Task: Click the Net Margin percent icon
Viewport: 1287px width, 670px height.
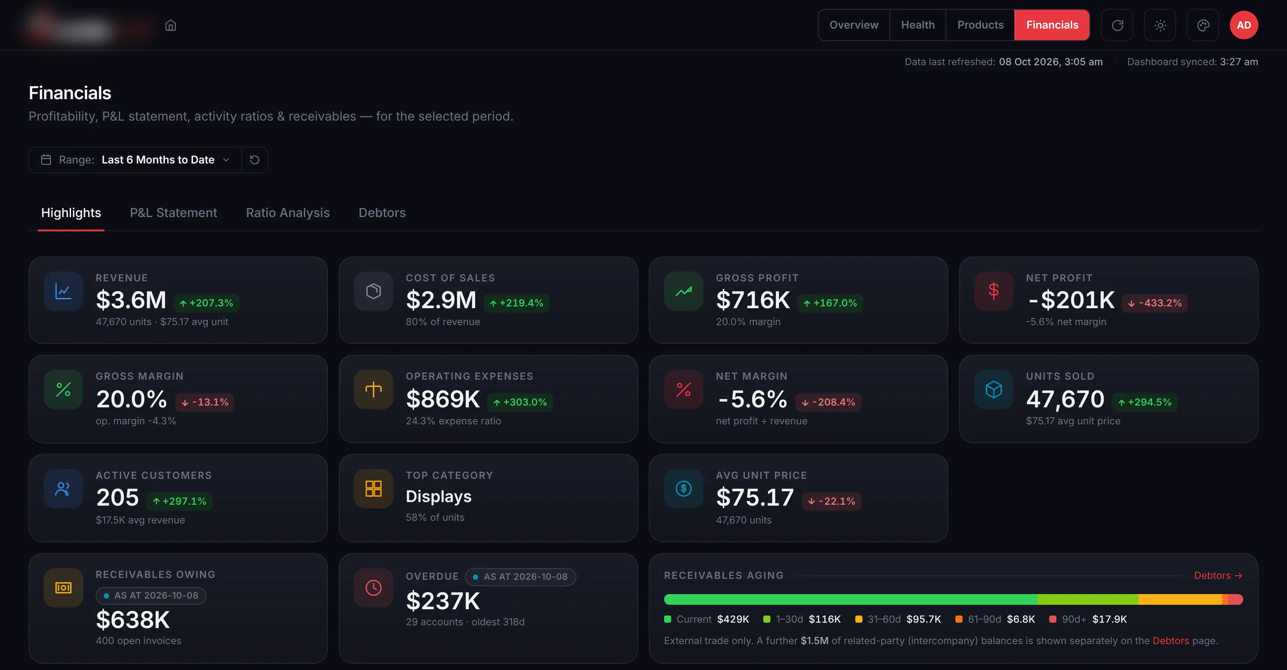Action: [x=683, y=389]
